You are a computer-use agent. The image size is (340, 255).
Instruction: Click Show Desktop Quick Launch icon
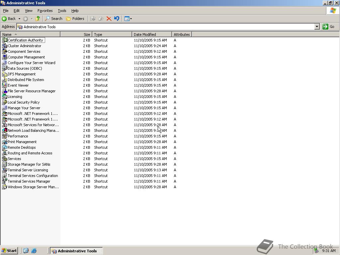coord(26,251)
